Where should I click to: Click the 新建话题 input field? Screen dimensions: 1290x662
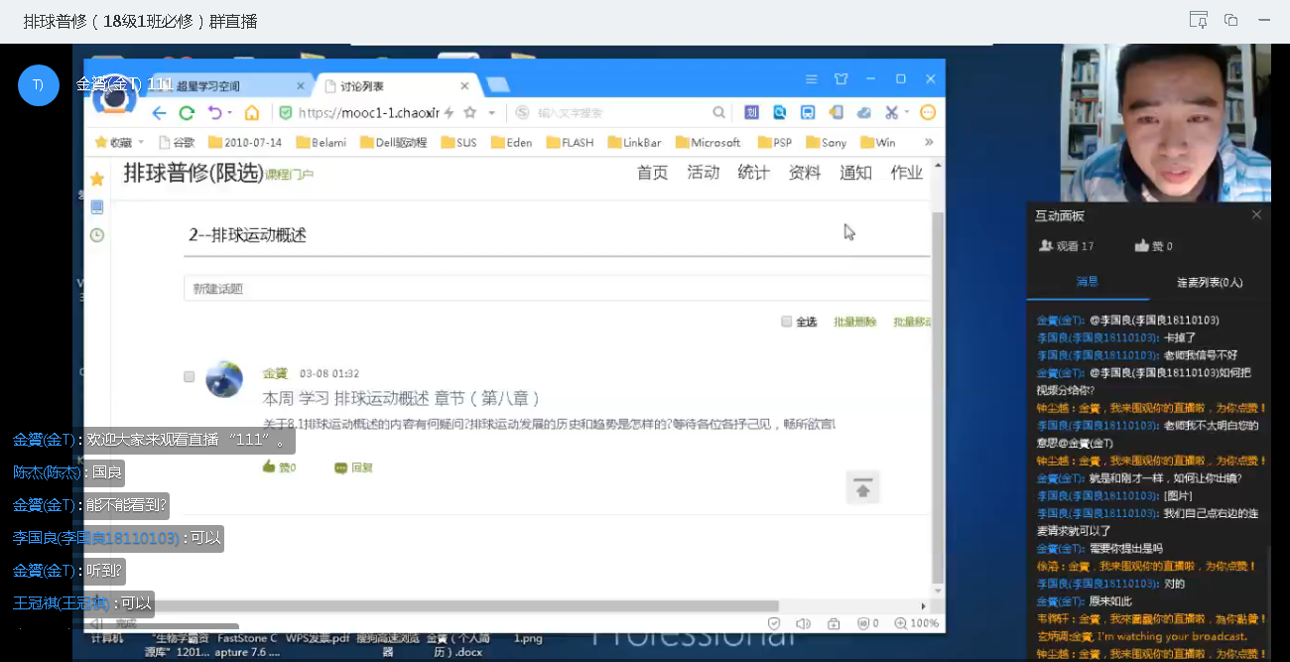tap(556, 289)
